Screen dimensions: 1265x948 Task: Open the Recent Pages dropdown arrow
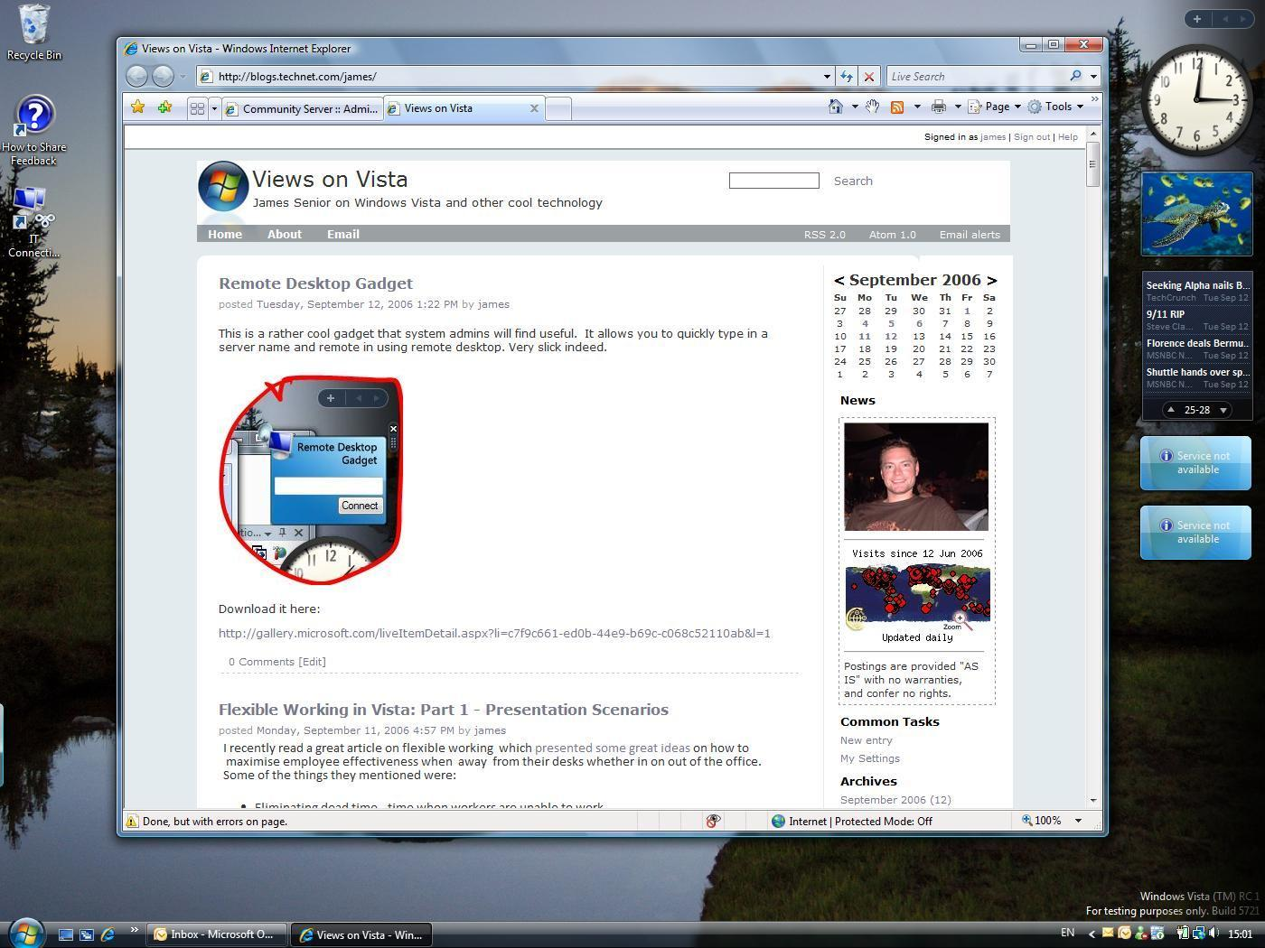183,77
